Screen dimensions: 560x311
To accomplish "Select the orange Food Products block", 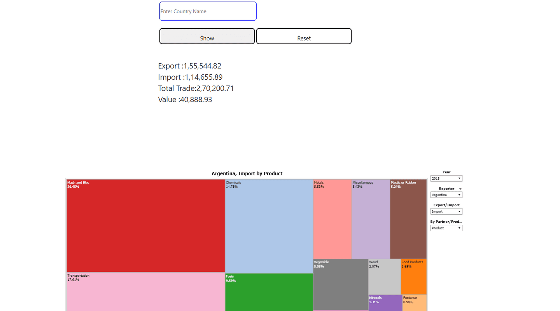I will [x=414, y=277].
